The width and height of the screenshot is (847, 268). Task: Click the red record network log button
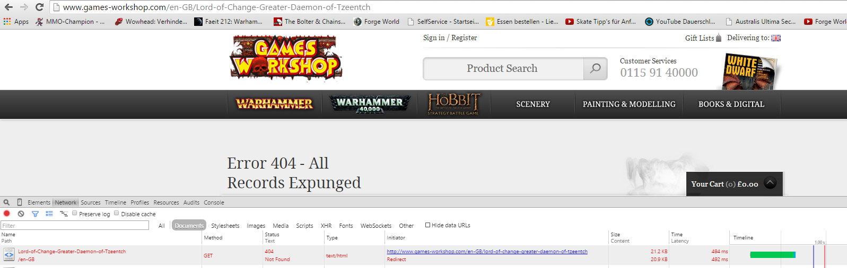click(7, 214)
